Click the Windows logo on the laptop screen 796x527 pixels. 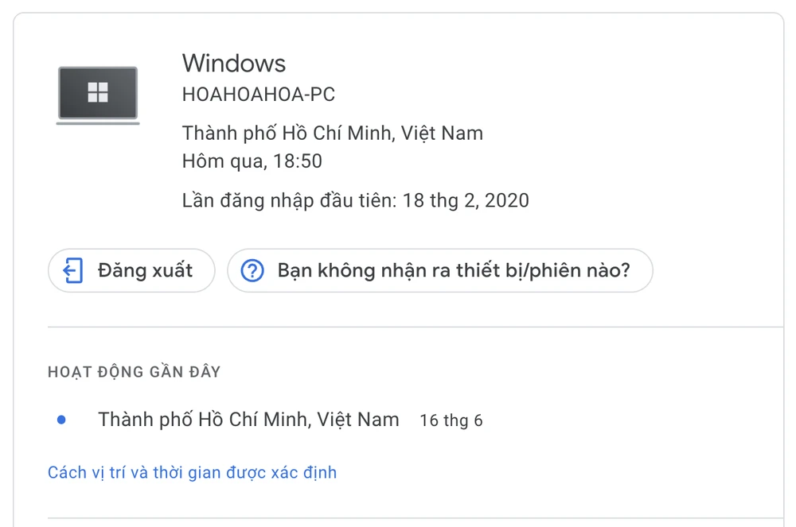click(98, 92)
